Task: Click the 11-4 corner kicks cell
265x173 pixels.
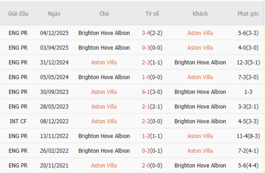Action: tap(248, 136)
